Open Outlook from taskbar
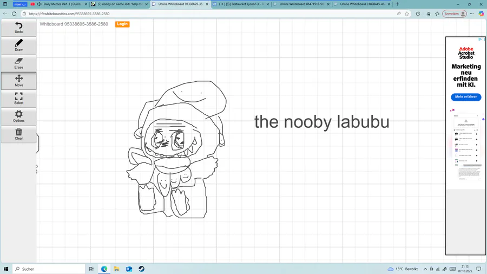Viewport: 487px width, 274px height. (x=129, y=269)
